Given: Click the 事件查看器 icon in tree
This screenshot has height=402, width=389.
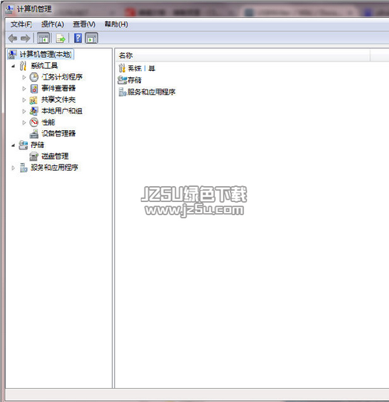Looking at the screenshot, I should coord(34,89).
